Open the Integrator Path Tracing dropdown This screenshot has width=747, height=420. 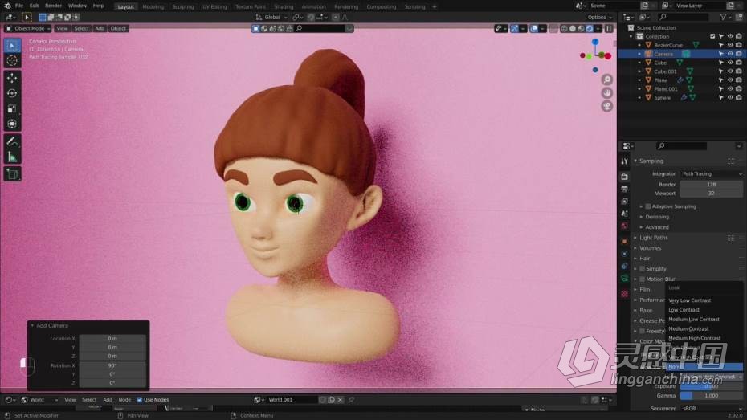[712, 174]
